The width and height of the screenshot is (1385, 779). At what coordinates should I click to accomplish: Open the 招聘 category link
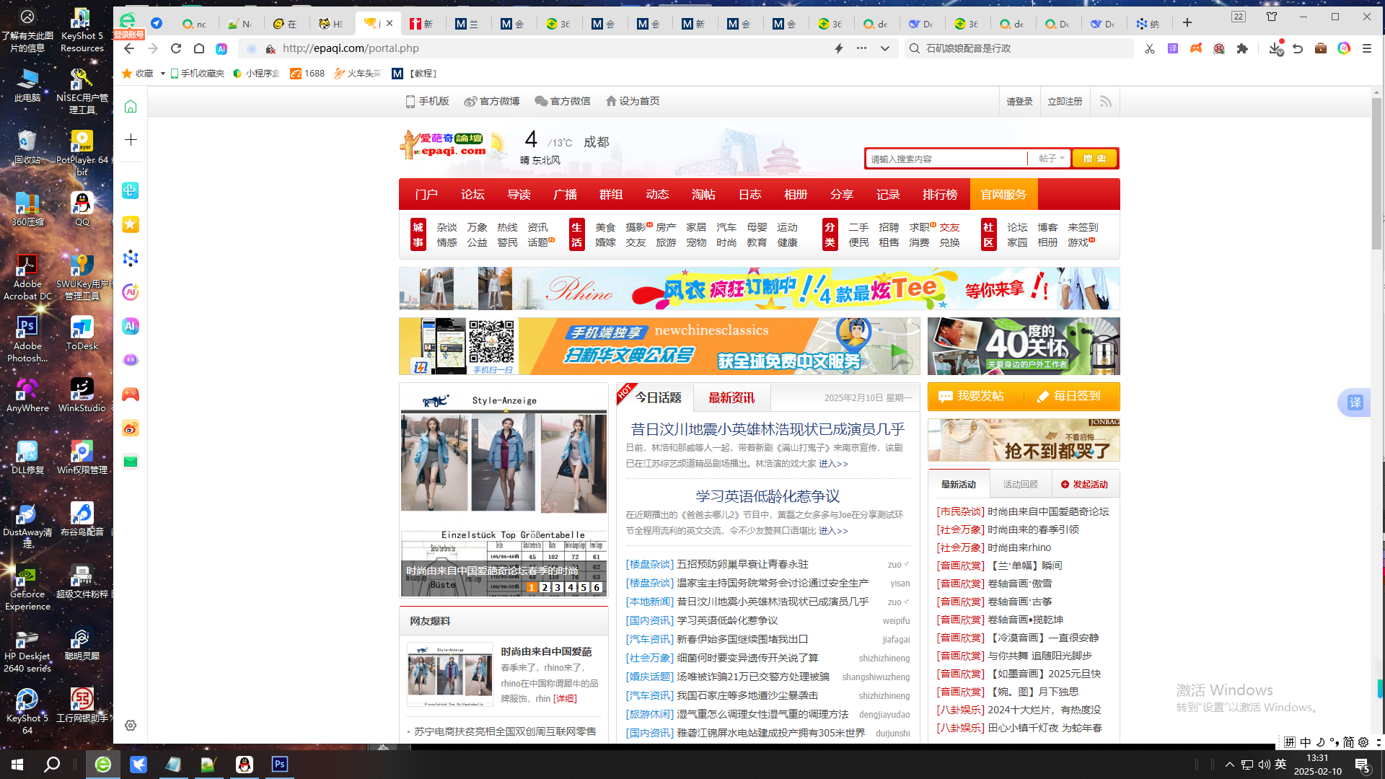coord(889,227)
